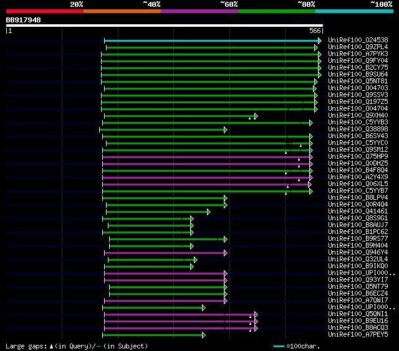
Task: Click the cyan alignment bar for UniRef100_O24538
Action: pos(211,40)
